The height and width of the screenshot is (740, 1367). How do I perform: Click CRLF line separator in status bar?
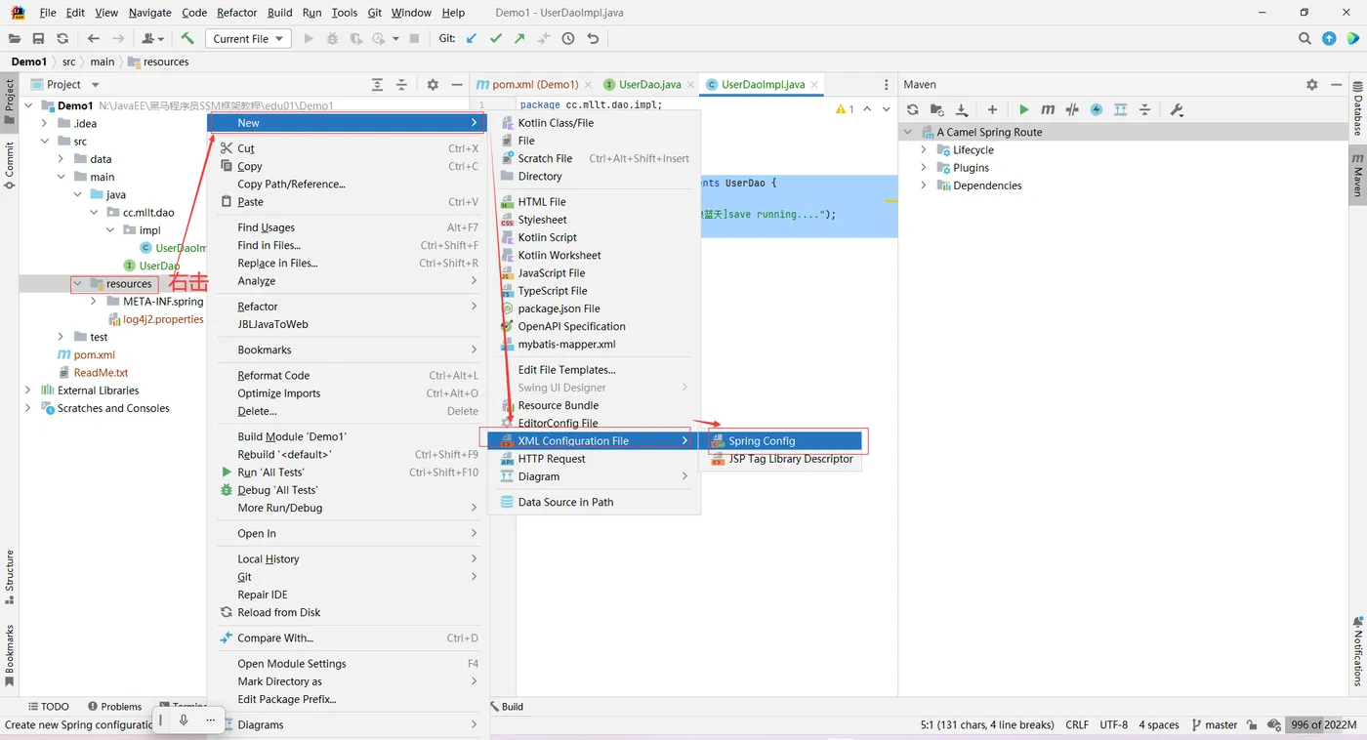1077,725
